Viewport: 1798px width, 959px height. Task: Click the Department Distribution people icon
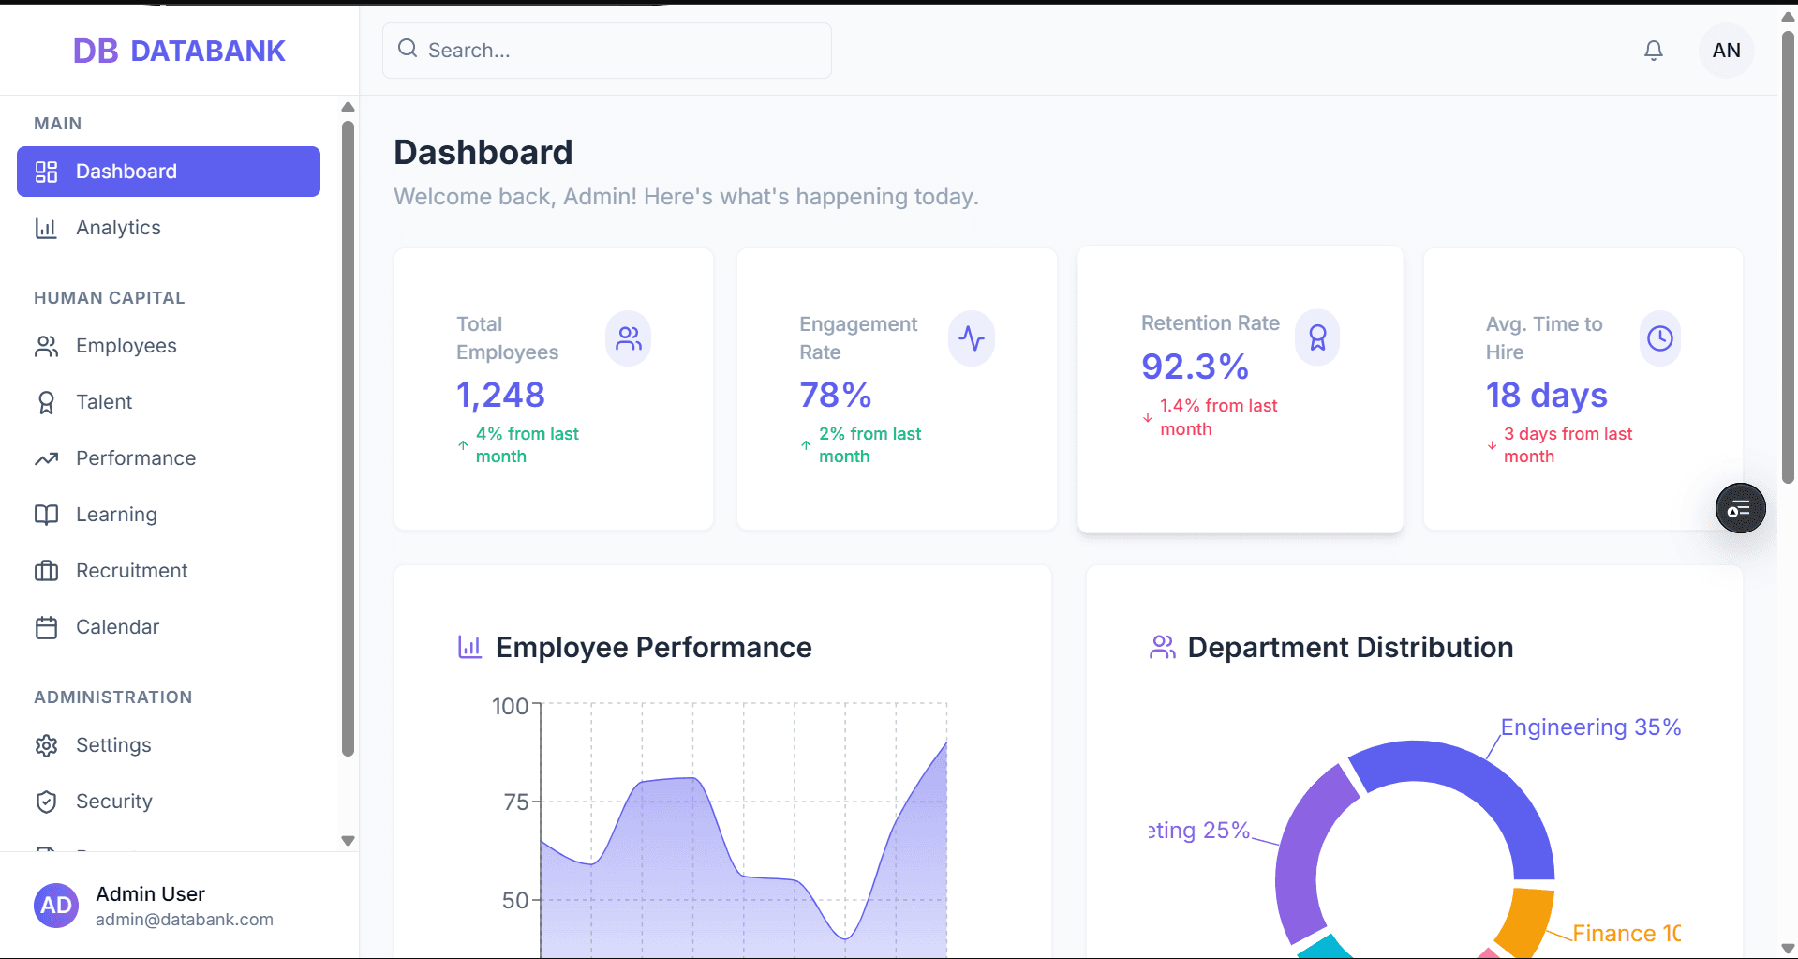pos(1162,647)
